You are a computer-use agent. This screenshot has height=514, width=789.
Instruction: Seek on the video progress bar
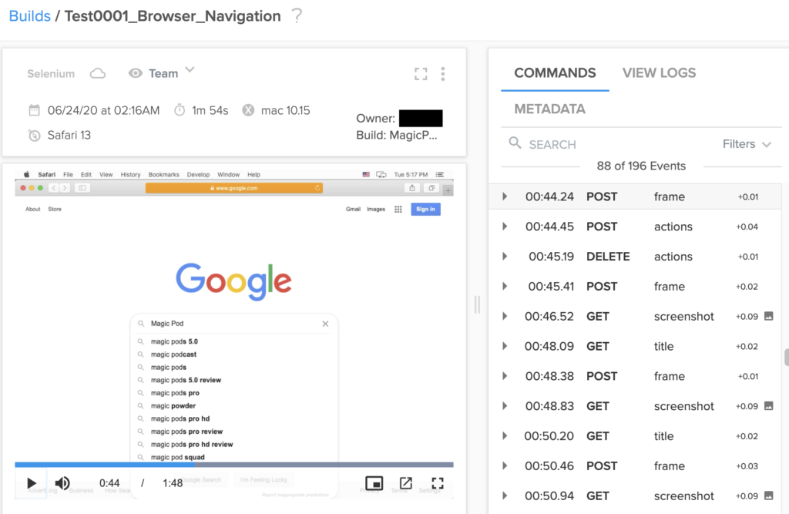[x=234, y=465]
